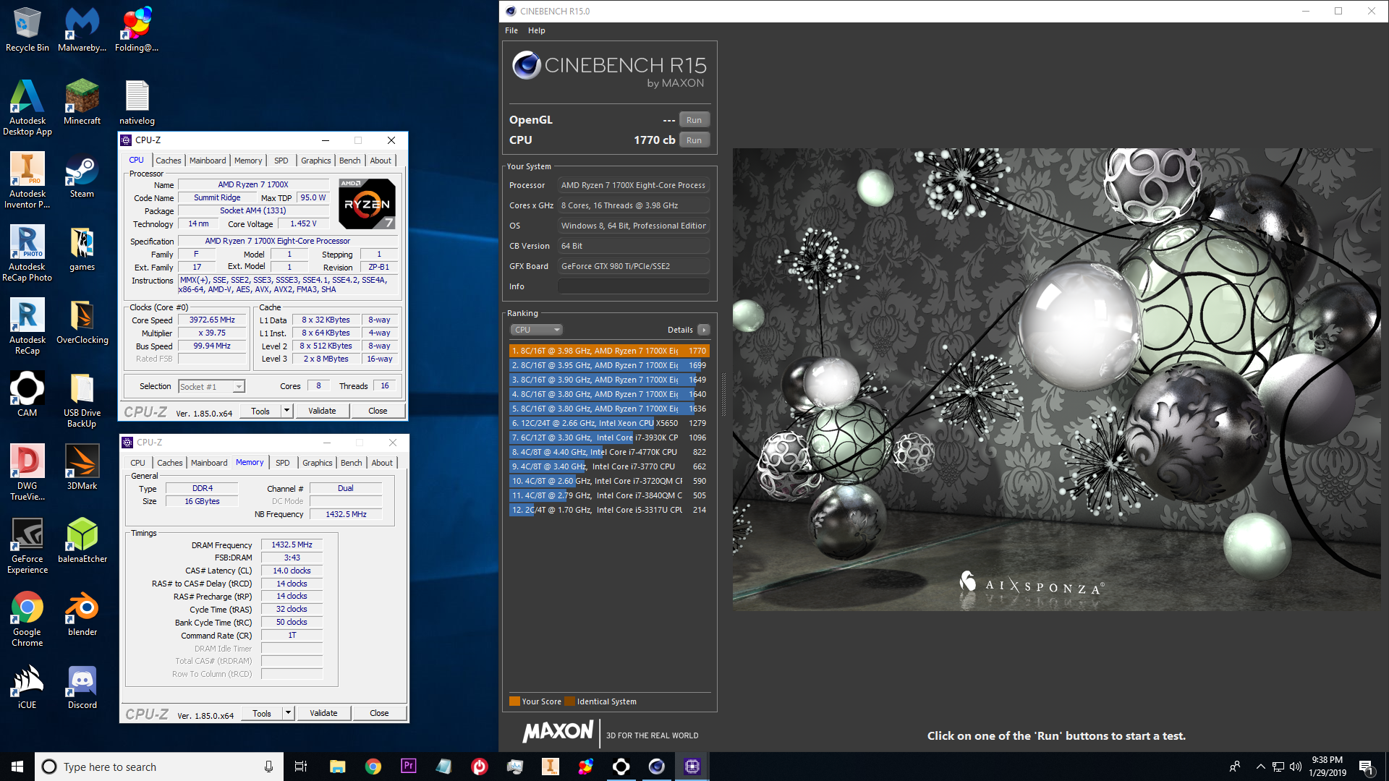Open the Recycle Bin desktop icon
The height and width of the screenshot is (781, 1389).
pyautogui.click(x=27, y=29)
